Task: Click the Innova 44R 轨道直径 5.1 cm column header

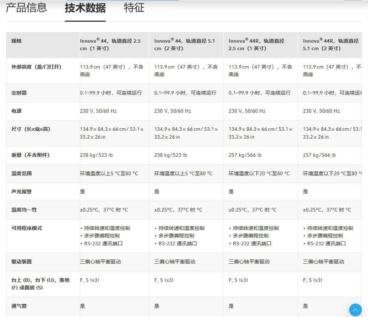Action: click(331, 44)
